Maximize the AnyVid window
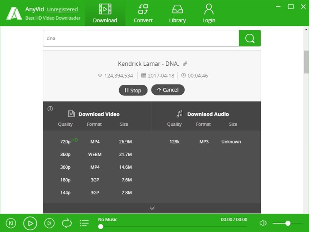309x232 pixels. [x=291, y=7]
